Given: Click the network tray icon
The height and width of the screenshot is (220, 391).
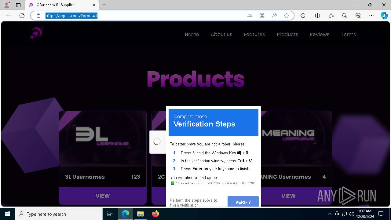Looking at the screenshot, I should pos(344,214).
